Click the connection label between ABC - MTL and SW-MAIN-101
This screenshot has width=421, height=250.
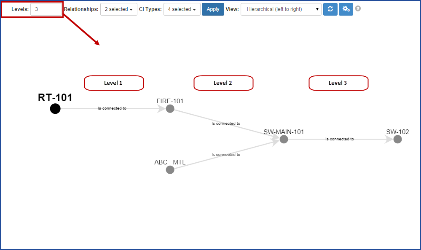(x=225, y=154)
